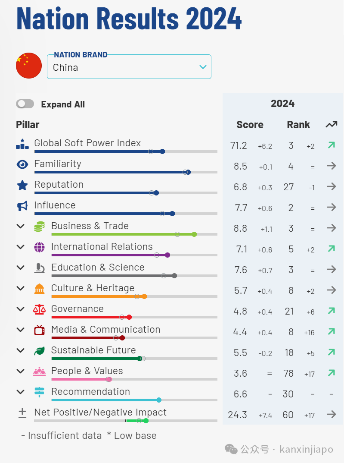Click the Familiarity score bar endpoint

(x=188, y=172)
